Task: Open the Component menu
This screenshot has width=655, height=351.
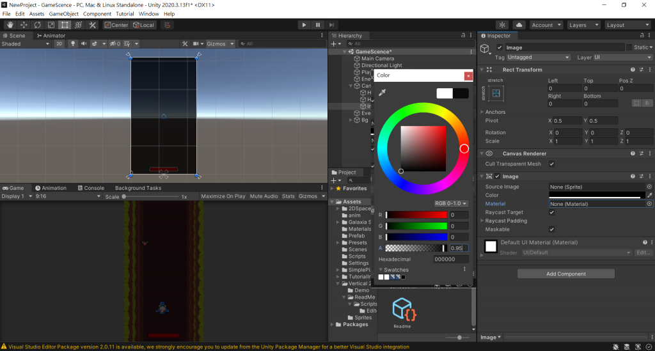Action: [x=97, y=14]
